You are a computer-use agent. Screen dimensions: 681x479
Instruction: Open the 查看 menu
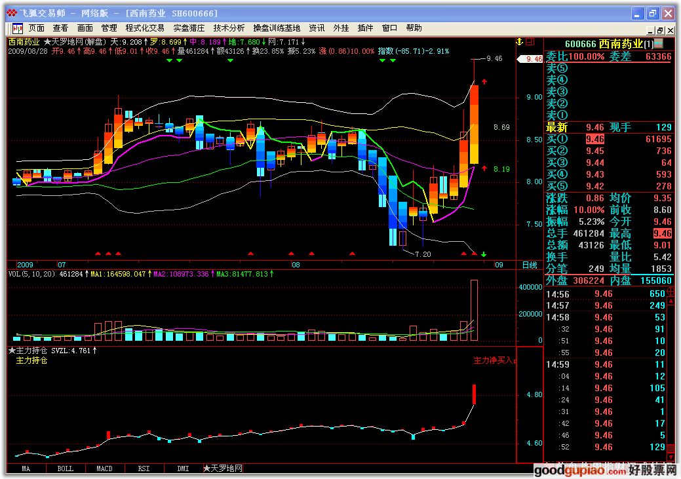coord(60,28)
